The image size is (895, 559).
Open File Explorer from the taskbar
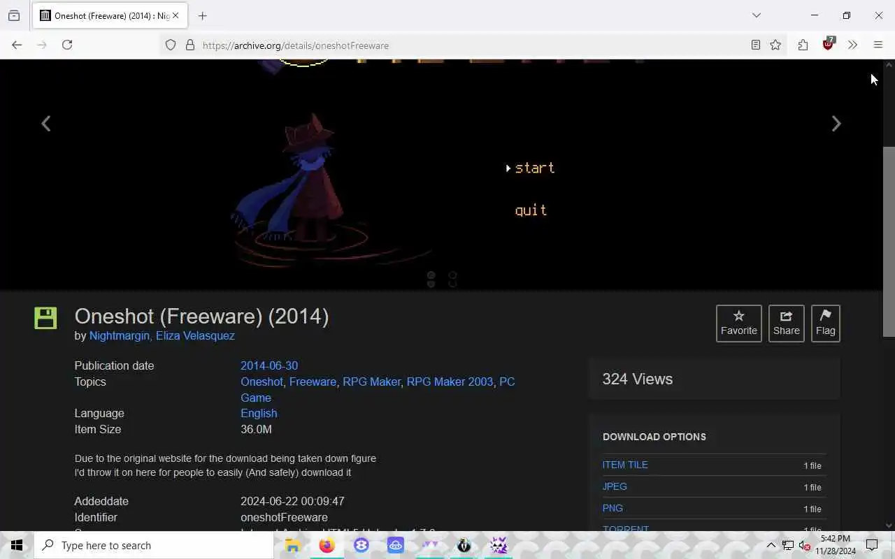coord(293,545)
